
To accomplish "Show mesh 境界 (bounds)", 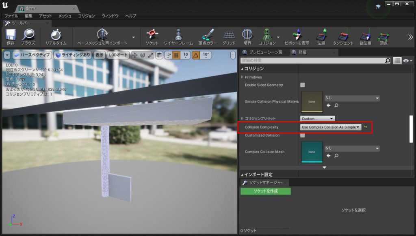I will coord(247,37).
